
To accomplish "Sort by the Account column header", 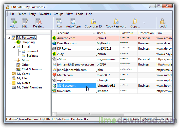I will 76,33.
